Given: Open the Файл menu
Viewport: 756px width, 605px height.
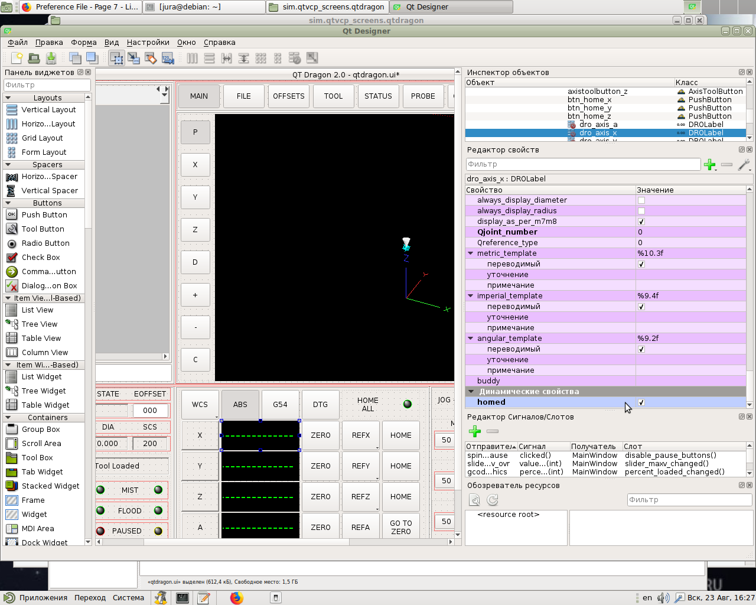Looking at the screenshot, I should [18, 43].
